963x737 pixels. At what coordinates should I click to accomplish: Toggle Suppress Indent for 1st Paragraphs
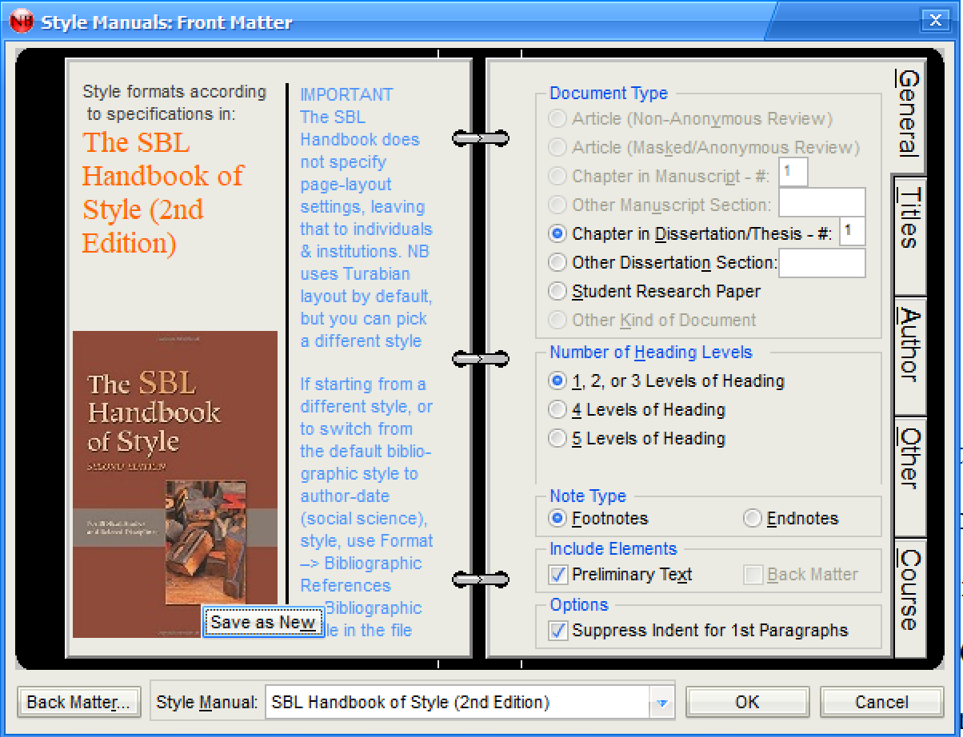point(558,631)
